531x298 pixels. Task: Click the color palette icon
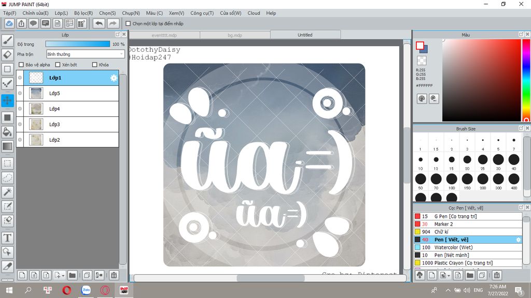tap(422, 99)
